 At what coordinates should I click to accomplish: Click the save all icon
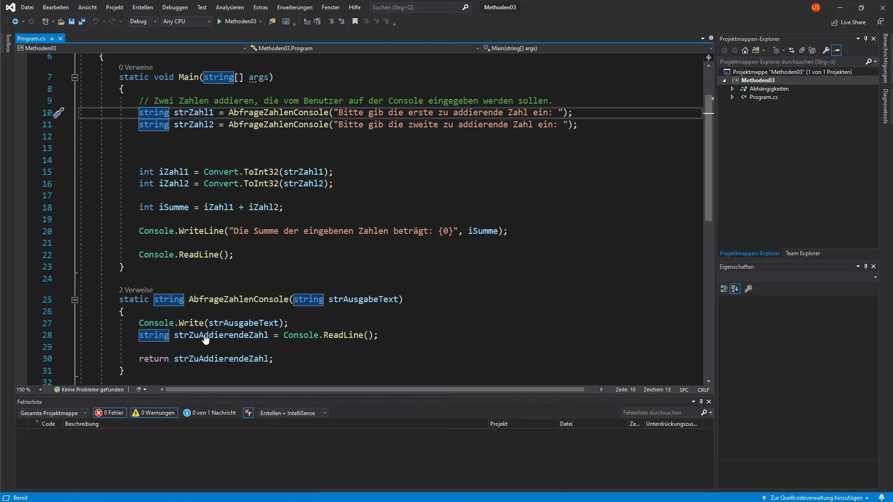82,21
